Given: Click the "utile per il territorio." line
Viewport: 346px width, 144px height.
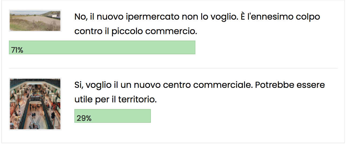Looking at the screenshot, I should coord(115,100).
